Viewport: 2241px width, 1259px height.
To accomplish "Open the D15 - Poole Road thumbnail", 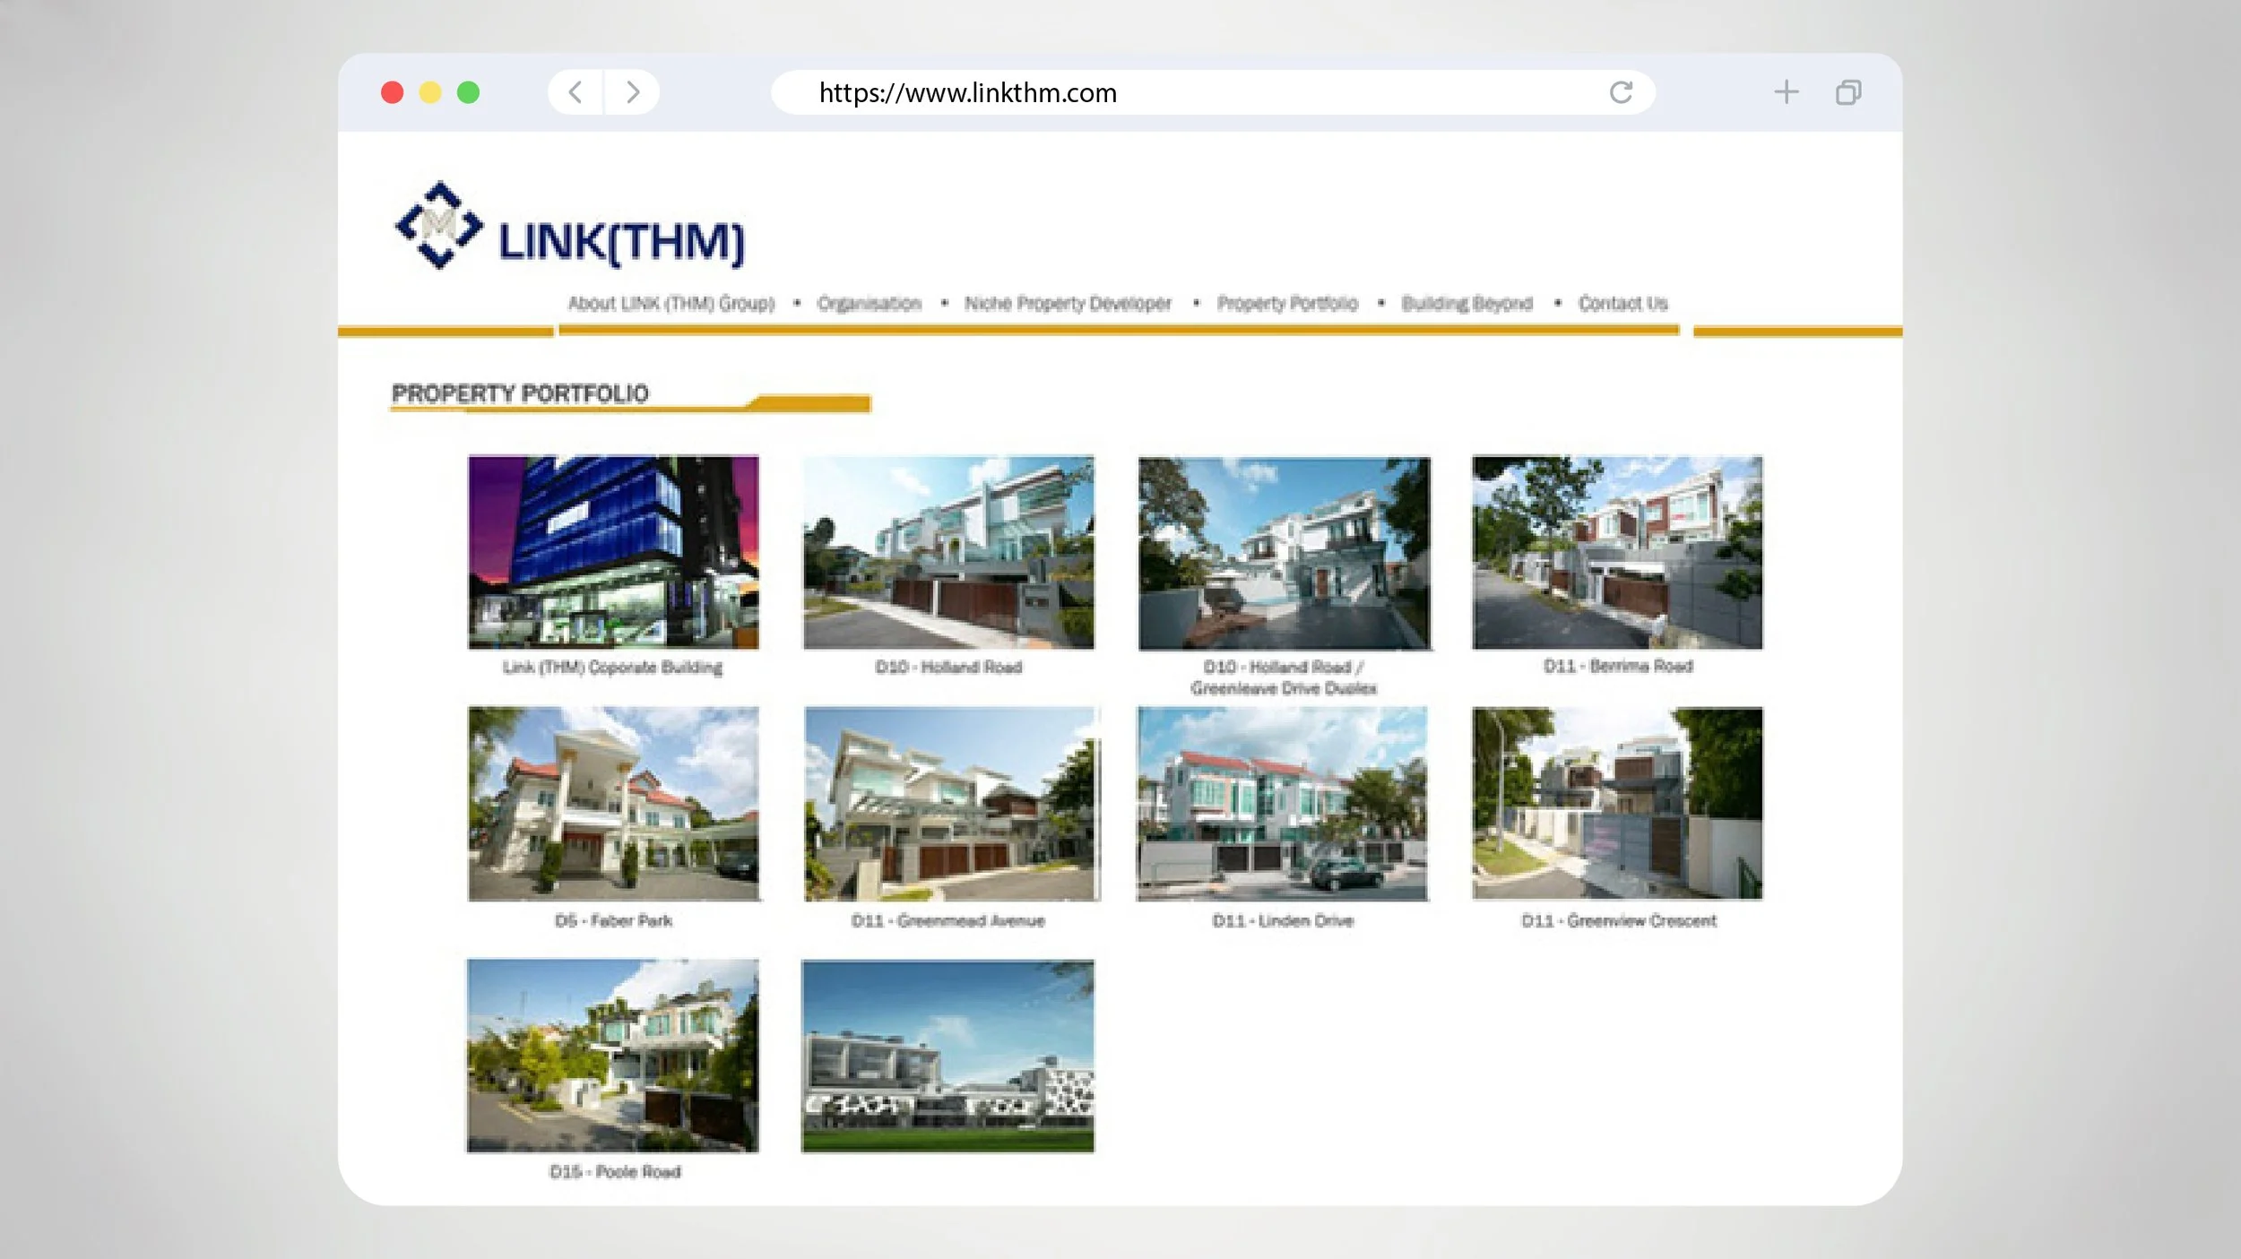I will (x=613, y=1057).
